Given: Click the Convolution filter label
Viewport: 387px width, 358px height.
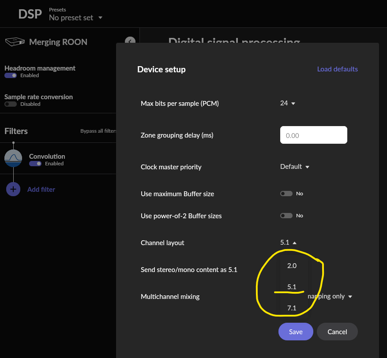Looking at the screenshot, I should (x=47, y=157).
